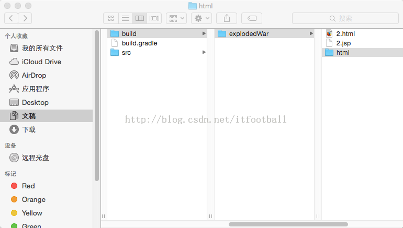Click the 标记 section header
Screen dimensions: 403x228
(10, 174)
